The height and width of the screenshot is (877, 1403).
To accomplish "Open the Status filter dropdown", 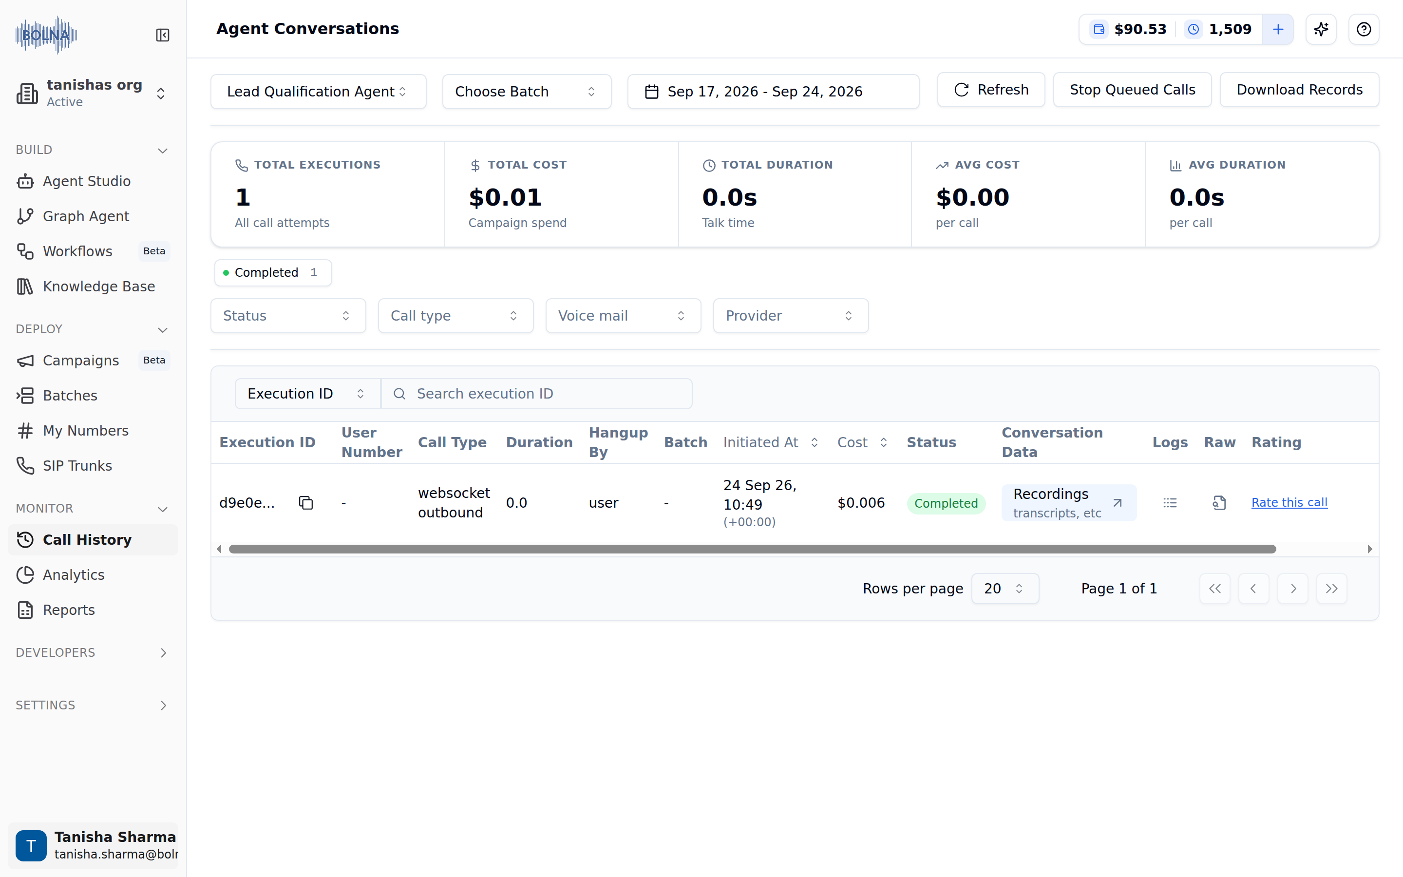I will pyautogui.click(x=288, y=316).
